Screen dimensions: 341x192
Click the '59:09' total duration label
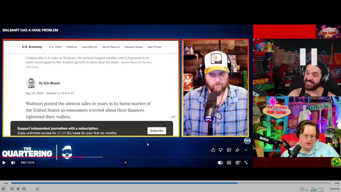click(337, 183)
